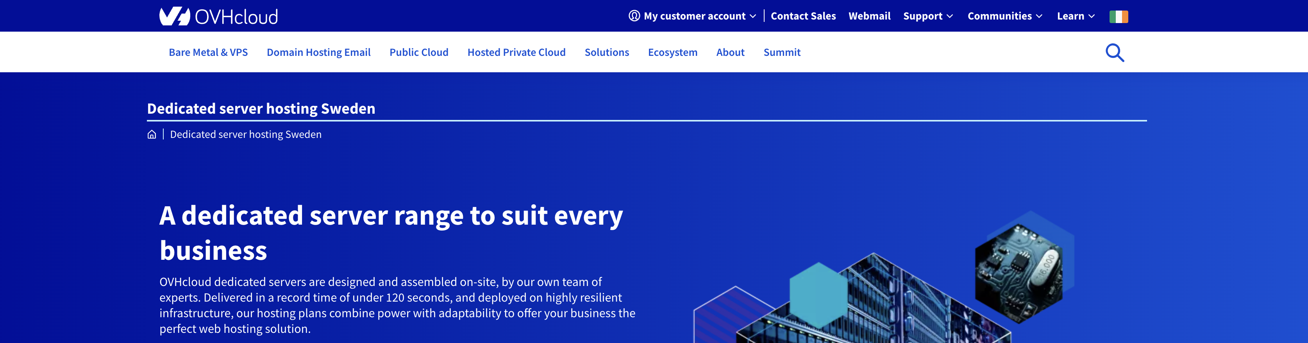Click the customer account user icon

pyautogui.click(x=634, y=16)
